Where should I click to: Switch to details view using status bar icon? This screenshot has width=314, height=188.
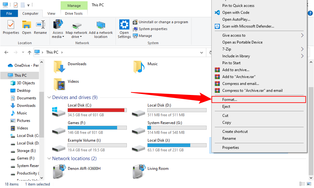pos(302,183)
